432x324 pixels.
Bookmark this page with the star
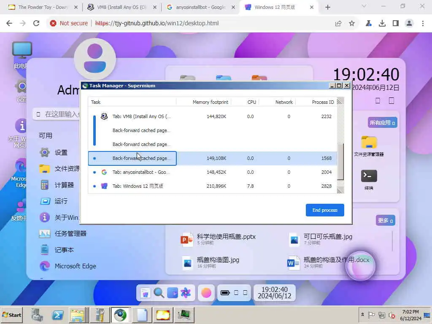pos(351,24)
